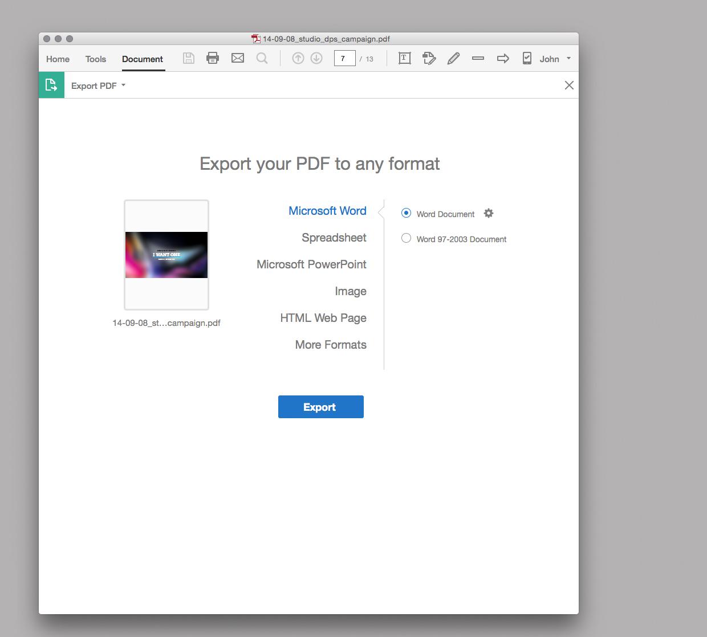Open the John account dropdown
Image resolution: width=707 pixels, height=637 pixels.
555,59
